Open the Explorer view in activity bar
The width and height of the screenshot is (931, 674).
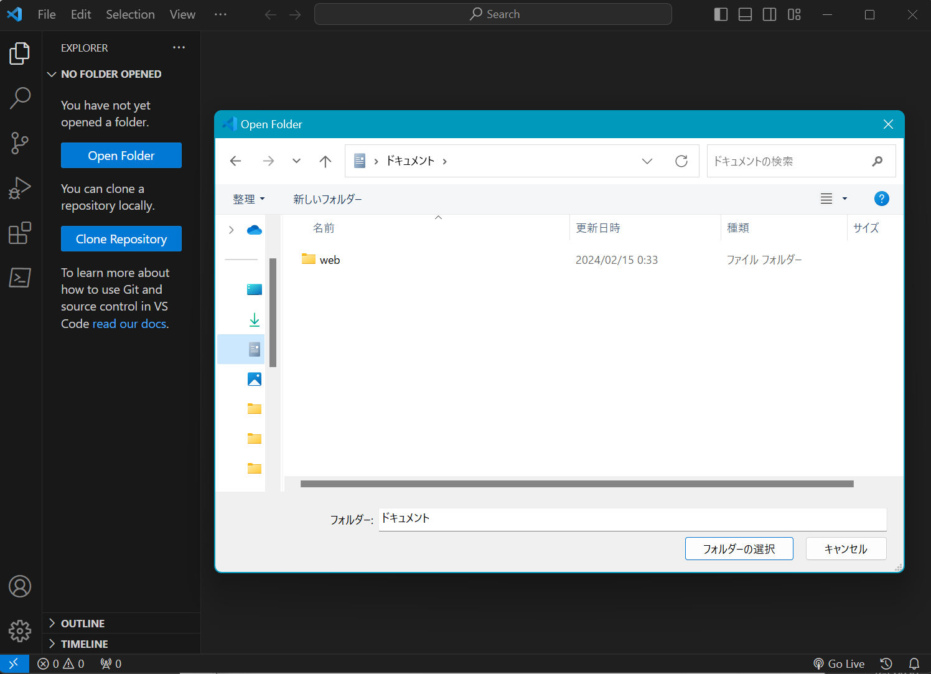[20, 54]
